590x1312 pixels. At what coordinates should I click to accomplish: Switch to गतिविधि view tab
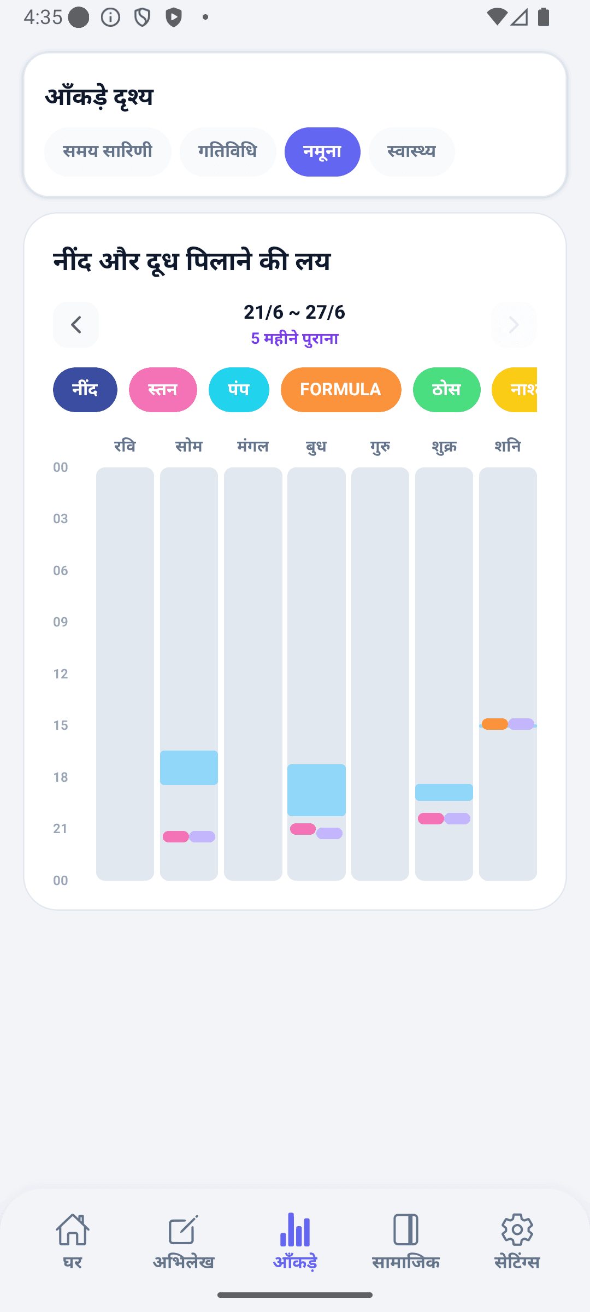tap(228, 152)
